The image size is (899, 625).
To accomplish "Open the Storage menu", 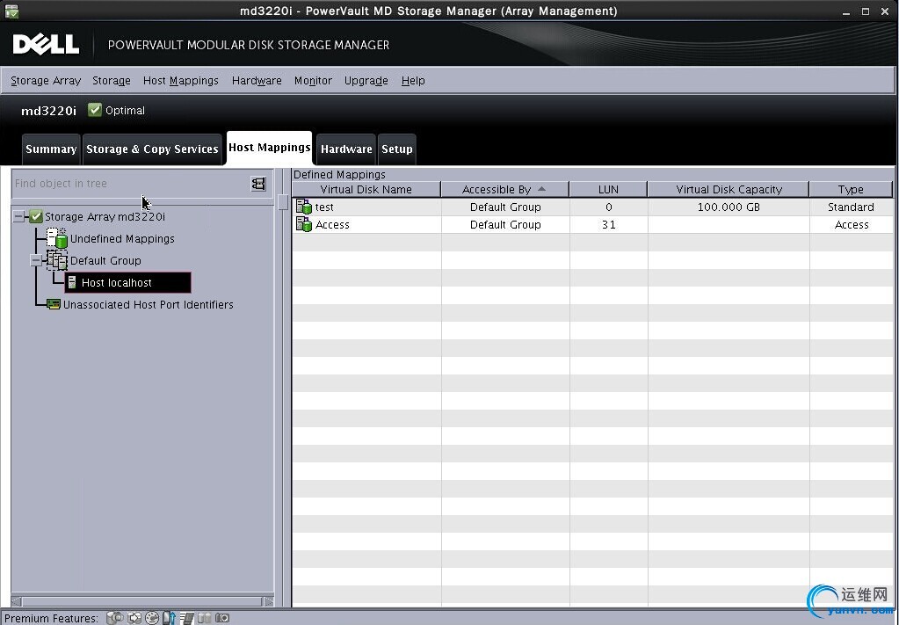I will pyautogui.click(x=112, y=81).
